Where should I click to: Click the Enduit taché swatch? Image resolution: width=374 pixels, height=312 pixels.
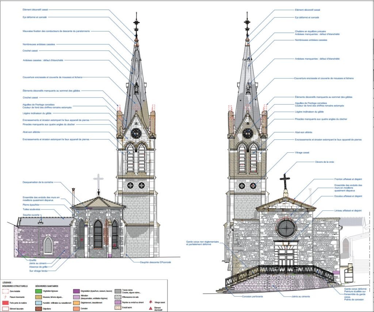(x=118, y=308)
